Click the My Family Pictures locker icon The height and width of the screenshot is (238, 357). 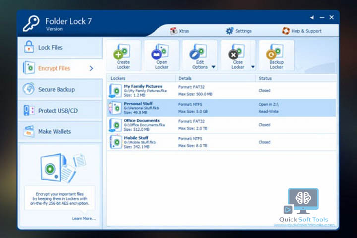coord(115,91)
